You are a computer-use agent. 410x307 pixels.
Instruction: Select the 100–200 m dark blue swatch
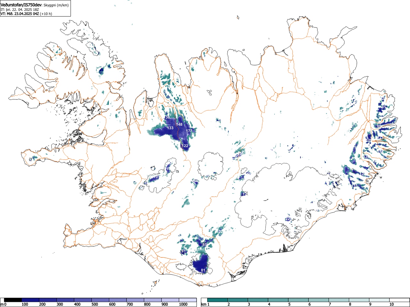click(x=30, y=300)
